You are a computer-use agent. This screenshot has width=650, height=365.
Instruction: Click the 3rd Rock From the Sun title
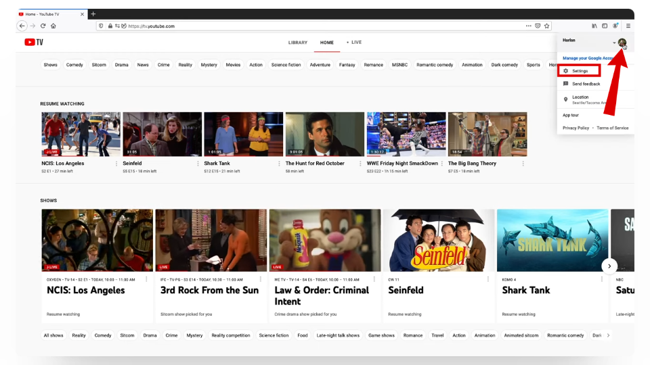point(209,290)
